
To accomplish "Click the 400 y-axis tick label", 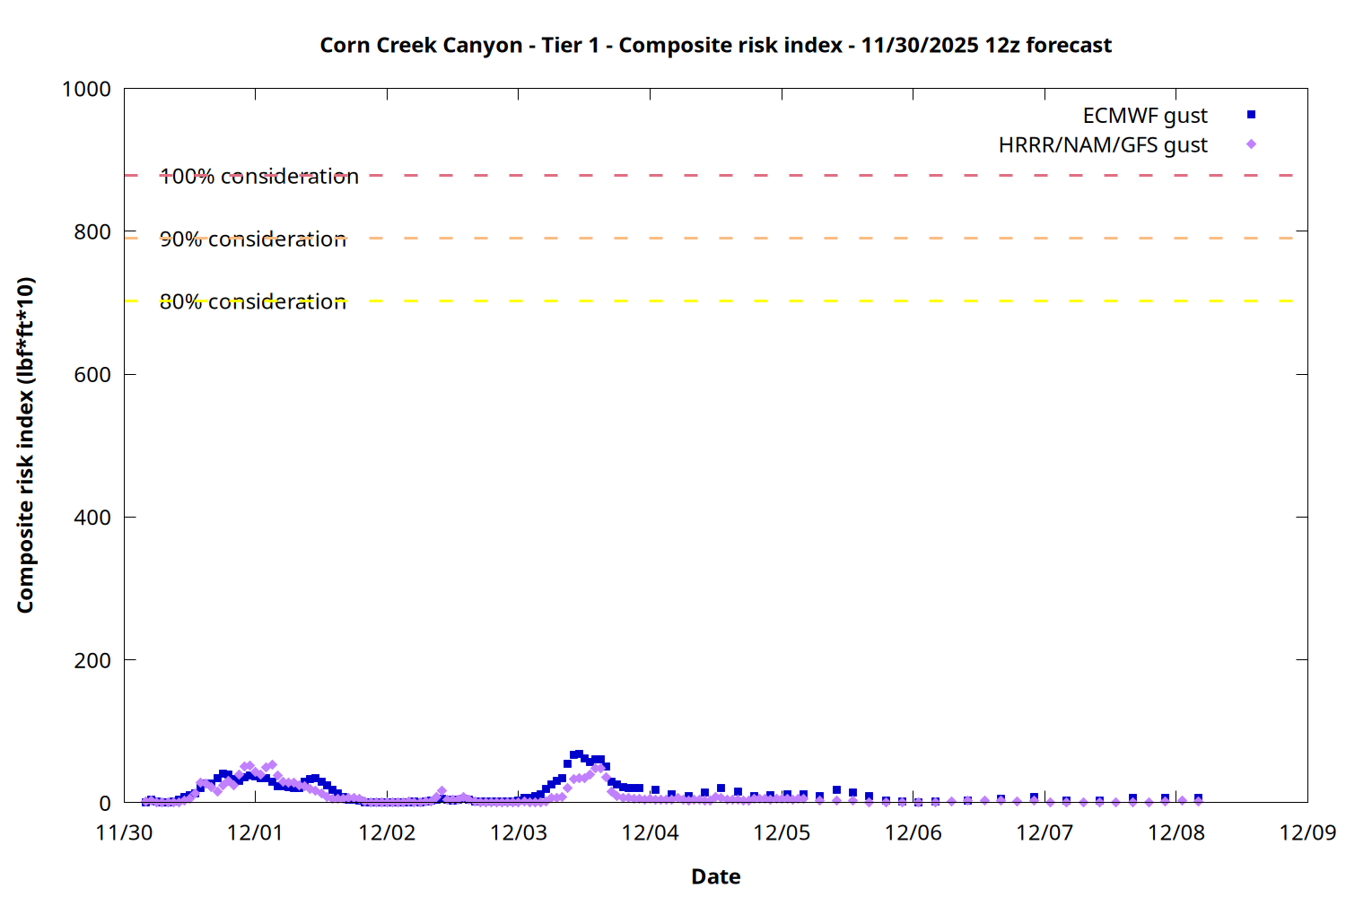I will 92,518.
